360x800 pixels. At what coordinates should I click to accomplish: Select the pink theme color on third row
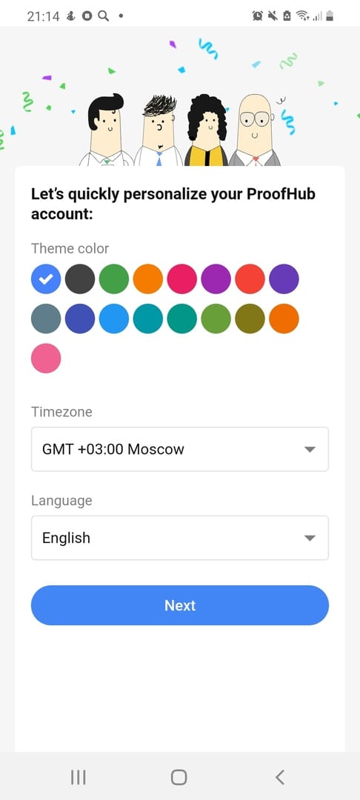[x=46, y=359]
